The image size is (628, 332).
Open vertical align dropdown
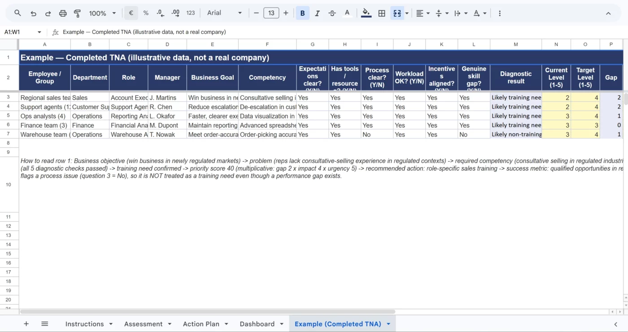coord(441,13)
